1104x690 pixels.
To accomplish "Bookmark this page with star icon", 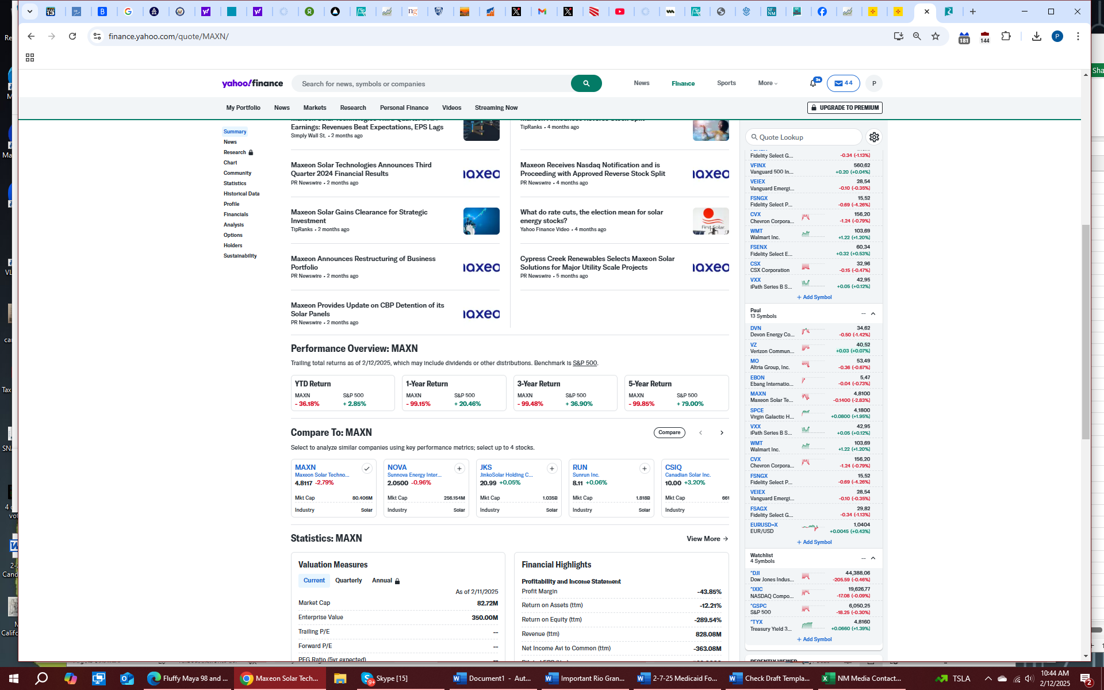I will point(936,36).
